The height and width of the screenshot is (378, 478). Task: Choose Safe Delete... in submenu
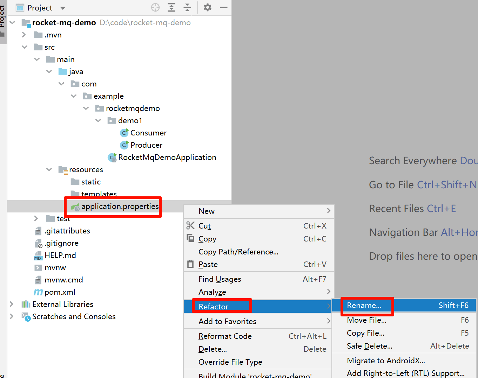coord(404,346)
